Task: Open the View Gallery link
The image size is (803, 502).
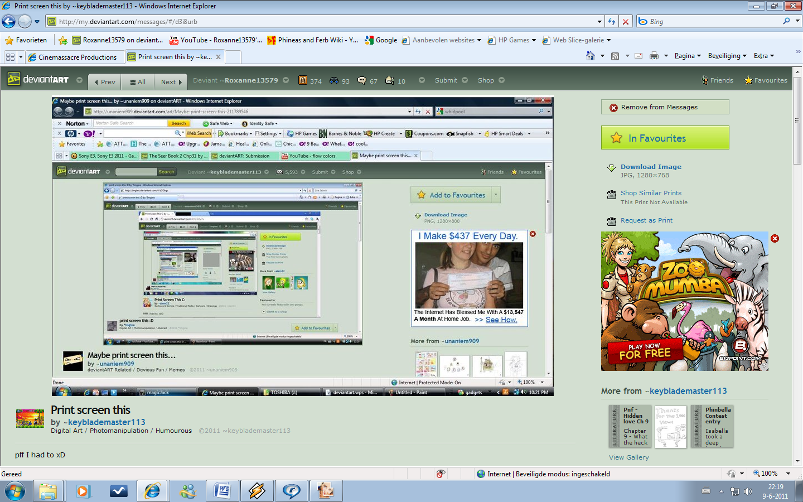Action: coord(629,457)
